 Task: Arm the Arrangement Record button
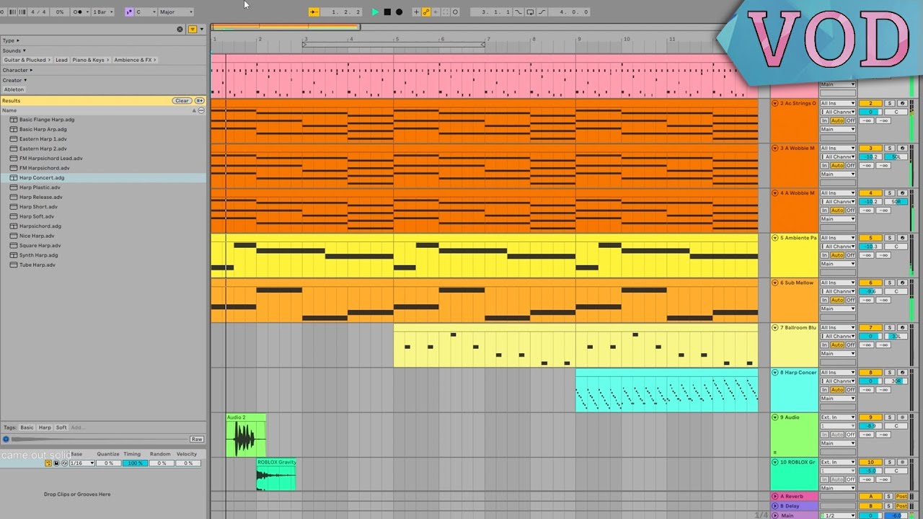pos(399,12)
